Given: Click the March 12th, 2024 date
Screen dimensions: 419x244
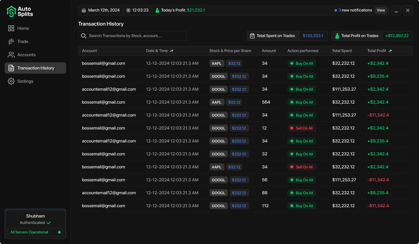Looking at the screenshot, I should 104,10.
